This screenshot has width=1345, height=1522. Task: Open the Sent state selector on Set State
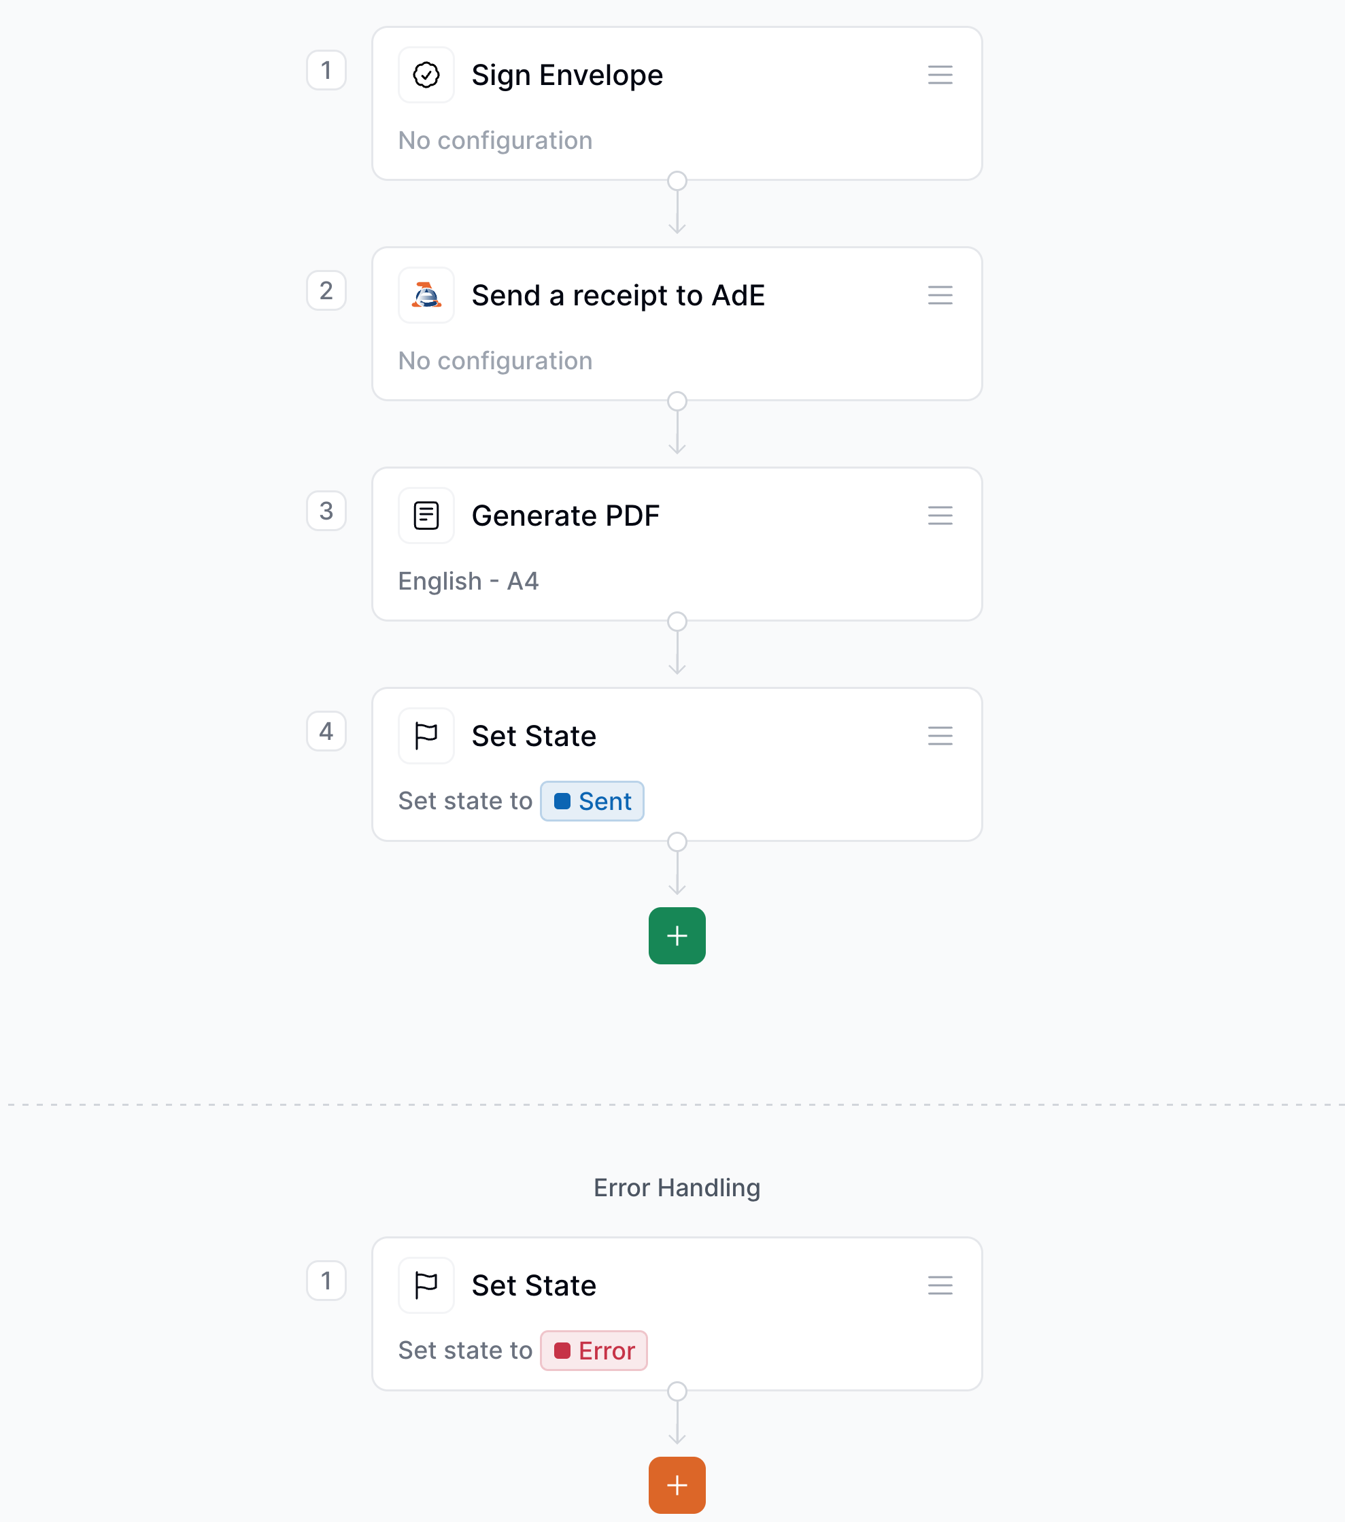(x=592, y=801)
